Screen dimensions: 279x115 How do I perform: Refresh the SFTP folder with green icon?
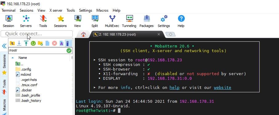(33, 43)
